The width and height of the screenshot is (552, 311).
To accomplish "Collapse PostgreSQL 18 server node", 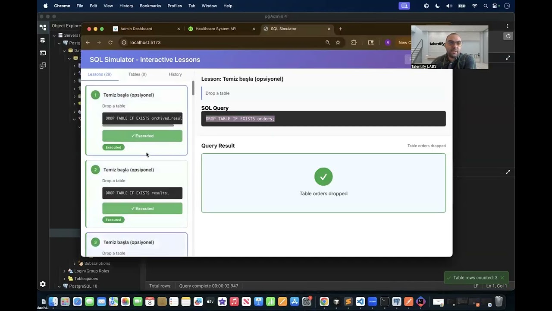I will pos(60,286).
